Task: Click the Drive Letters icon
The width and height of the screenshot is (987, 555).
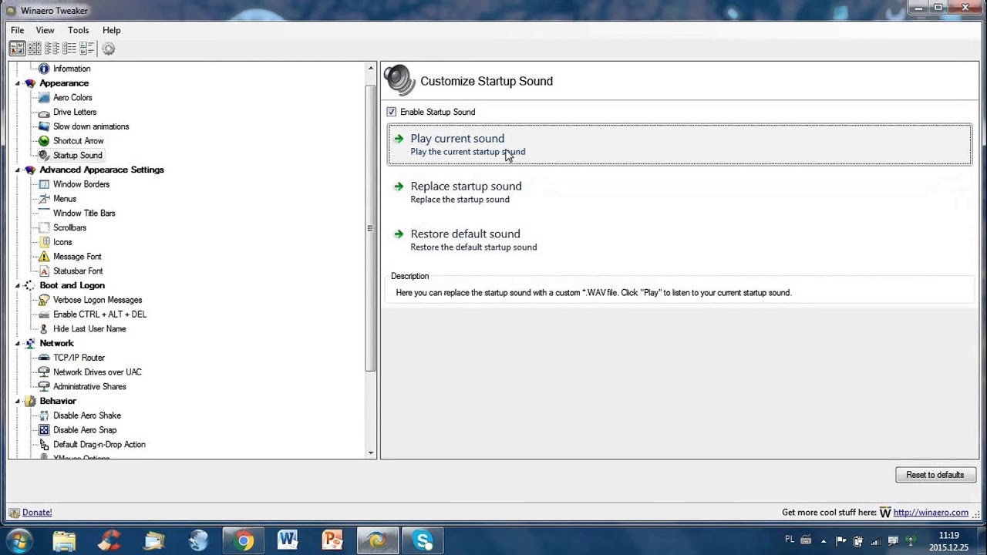Action: (x=44, y=112)
